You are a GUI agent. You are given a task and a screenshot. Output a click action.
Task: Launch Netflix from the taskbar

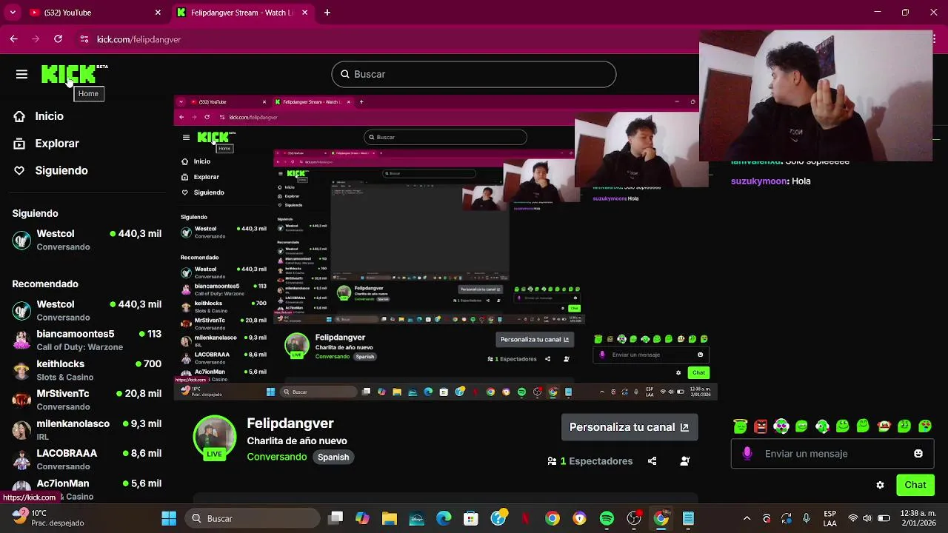click(525, 518)
